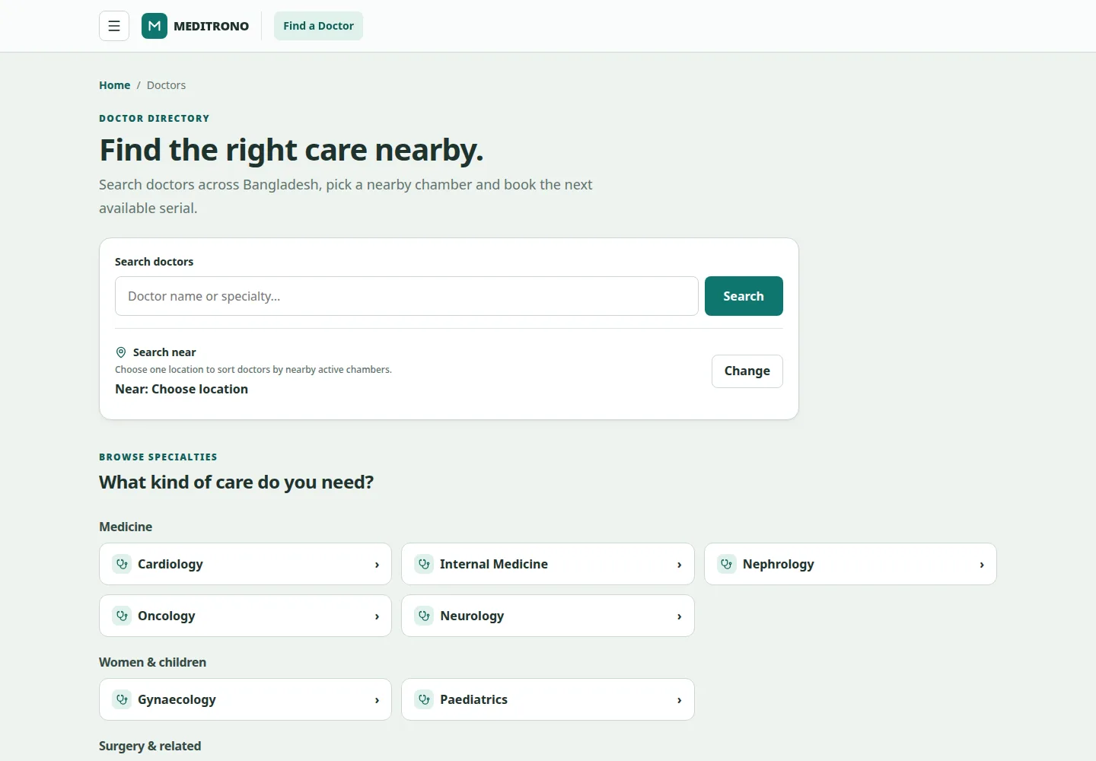This screenshot has width=1096, height=761.
Task: Click the Cardiology stethoscope icon
Action: (x=122, y=564)
